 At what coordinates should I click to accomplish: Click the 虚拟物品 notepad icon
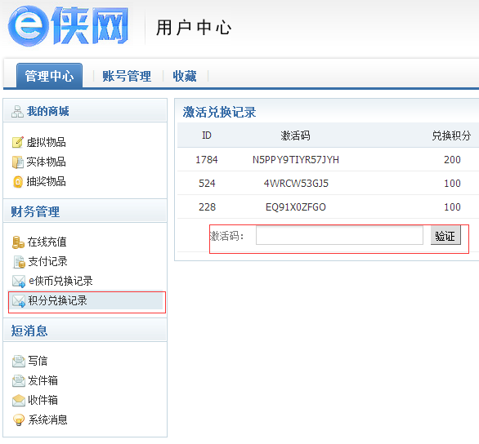click(x=18, y=142)
